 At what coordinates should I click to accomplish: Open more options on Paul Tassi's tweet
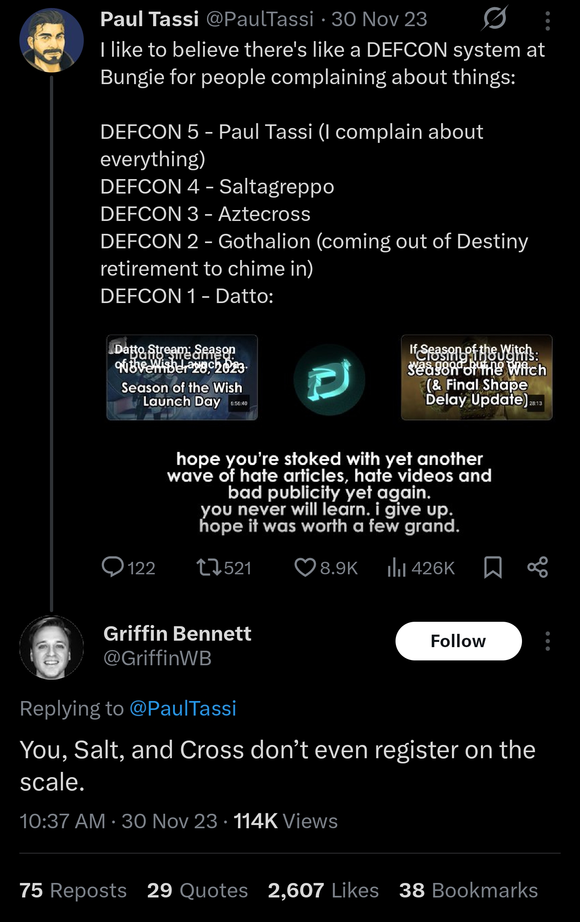(x=547, y=21)
